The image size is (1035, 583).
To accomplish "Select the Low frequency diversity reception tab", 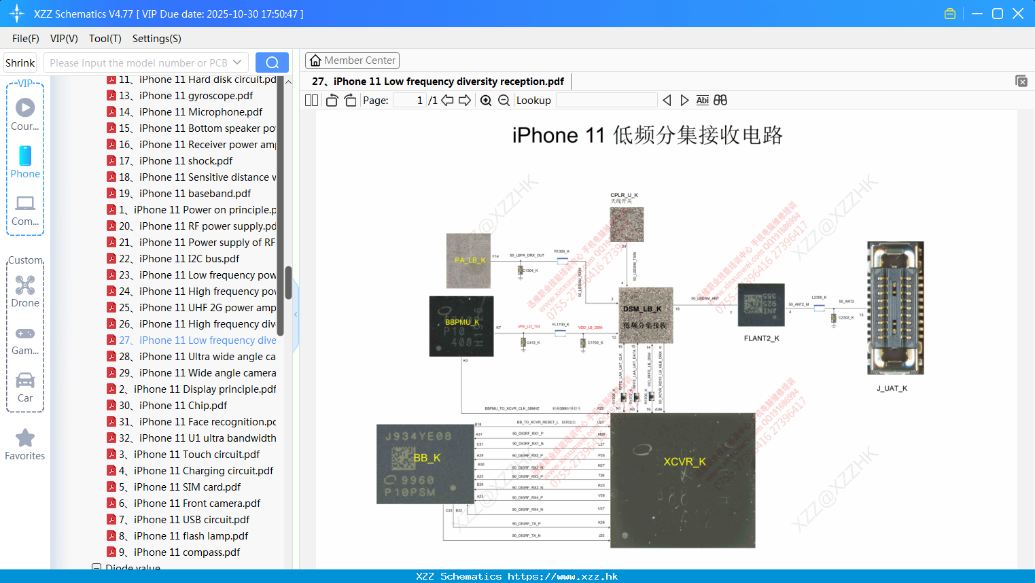I will click(x=438, y=82).
